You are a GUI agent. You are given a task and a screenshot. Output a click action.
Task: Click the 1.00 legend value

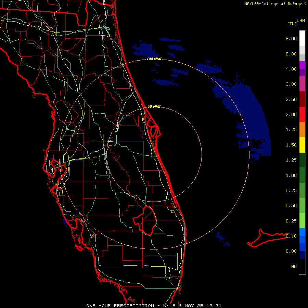point(291,176)
